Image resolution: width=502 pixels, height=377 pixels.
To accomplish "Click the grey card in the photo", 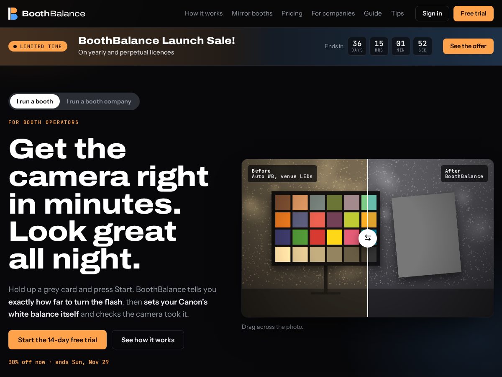I will point(426,235).
